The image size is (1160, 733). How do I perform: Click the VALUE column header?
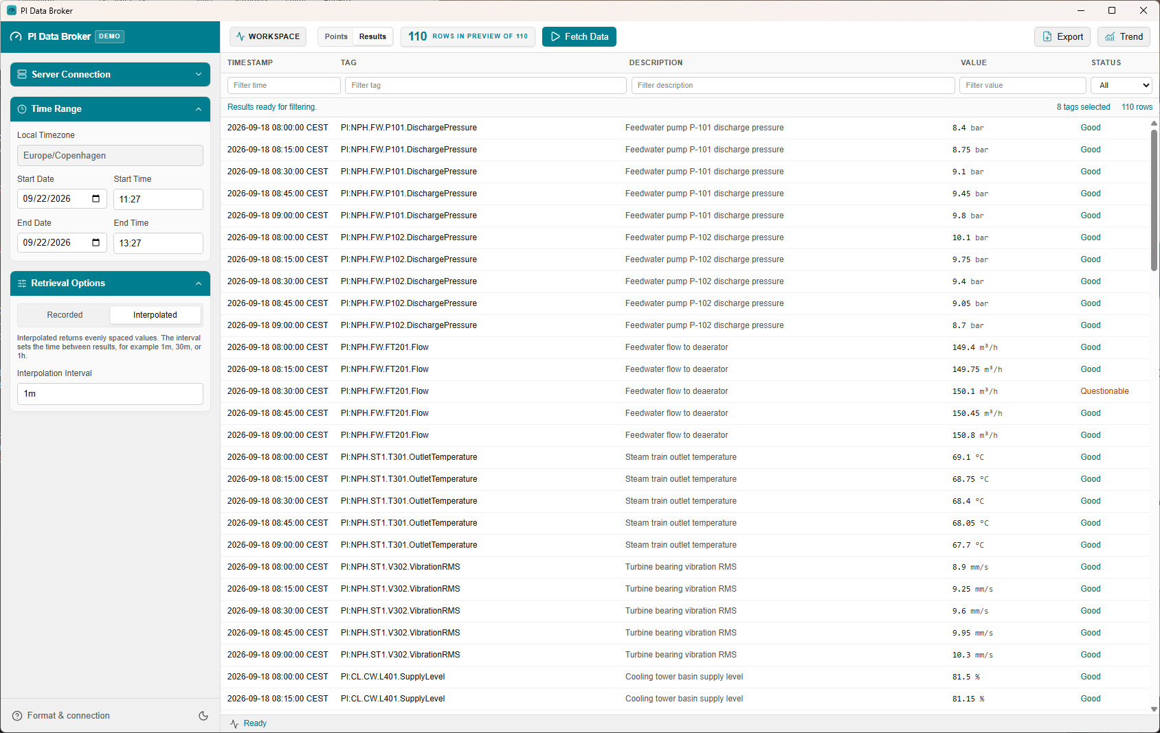tap(973, 62)
